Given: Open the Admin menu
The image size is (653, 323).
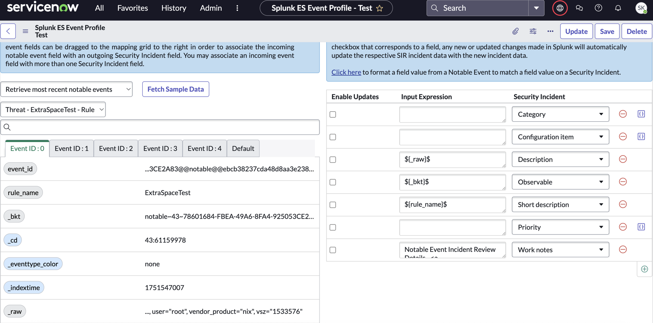Looking at the screenshot, I should point(211,8).
